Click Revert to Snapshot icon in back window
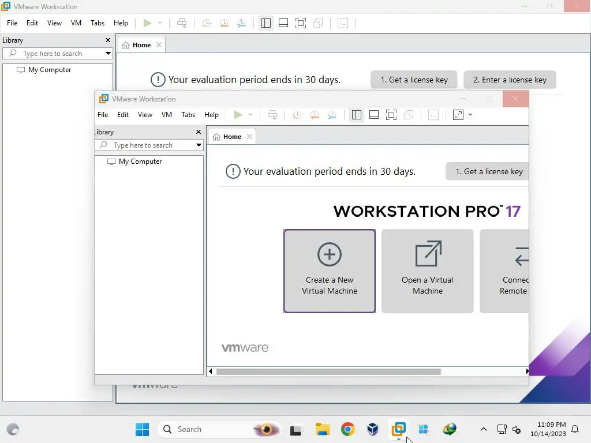591x443 pixels. click(224, 23)
